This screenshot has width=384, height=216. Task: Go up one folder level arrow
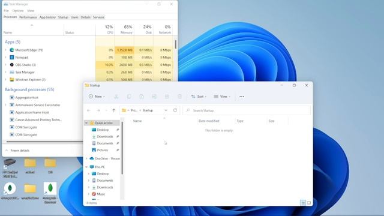(114, 110)
